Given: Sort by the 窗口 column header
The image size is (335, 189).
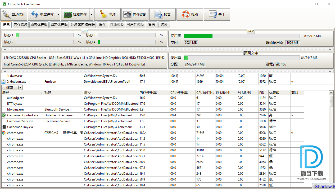Looking at the screenshot, I should pyautogui.click(x=297, y=93).
